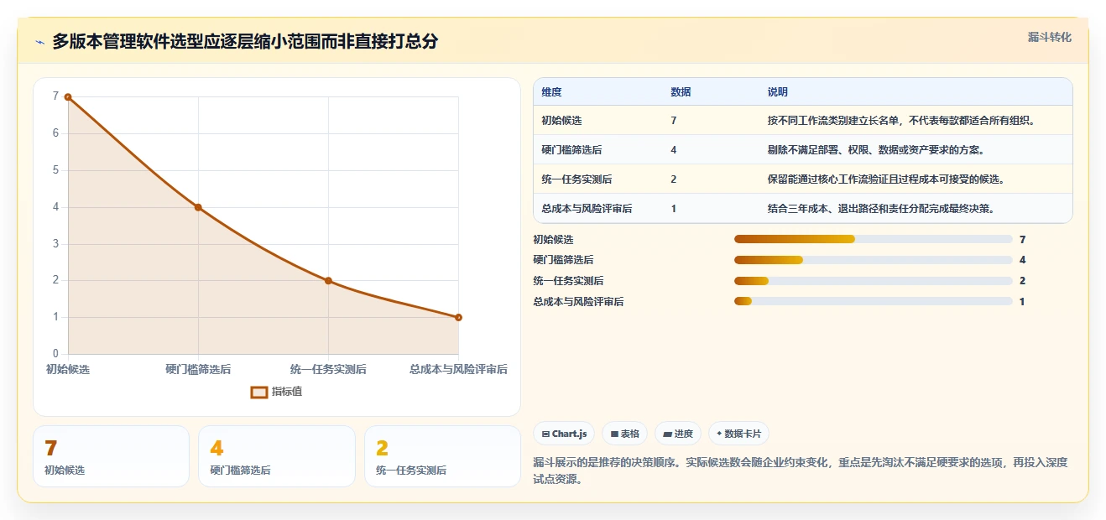Click the 初始候选 table row cell
The image size is (1106, 520).
click(x=562, y=121)
